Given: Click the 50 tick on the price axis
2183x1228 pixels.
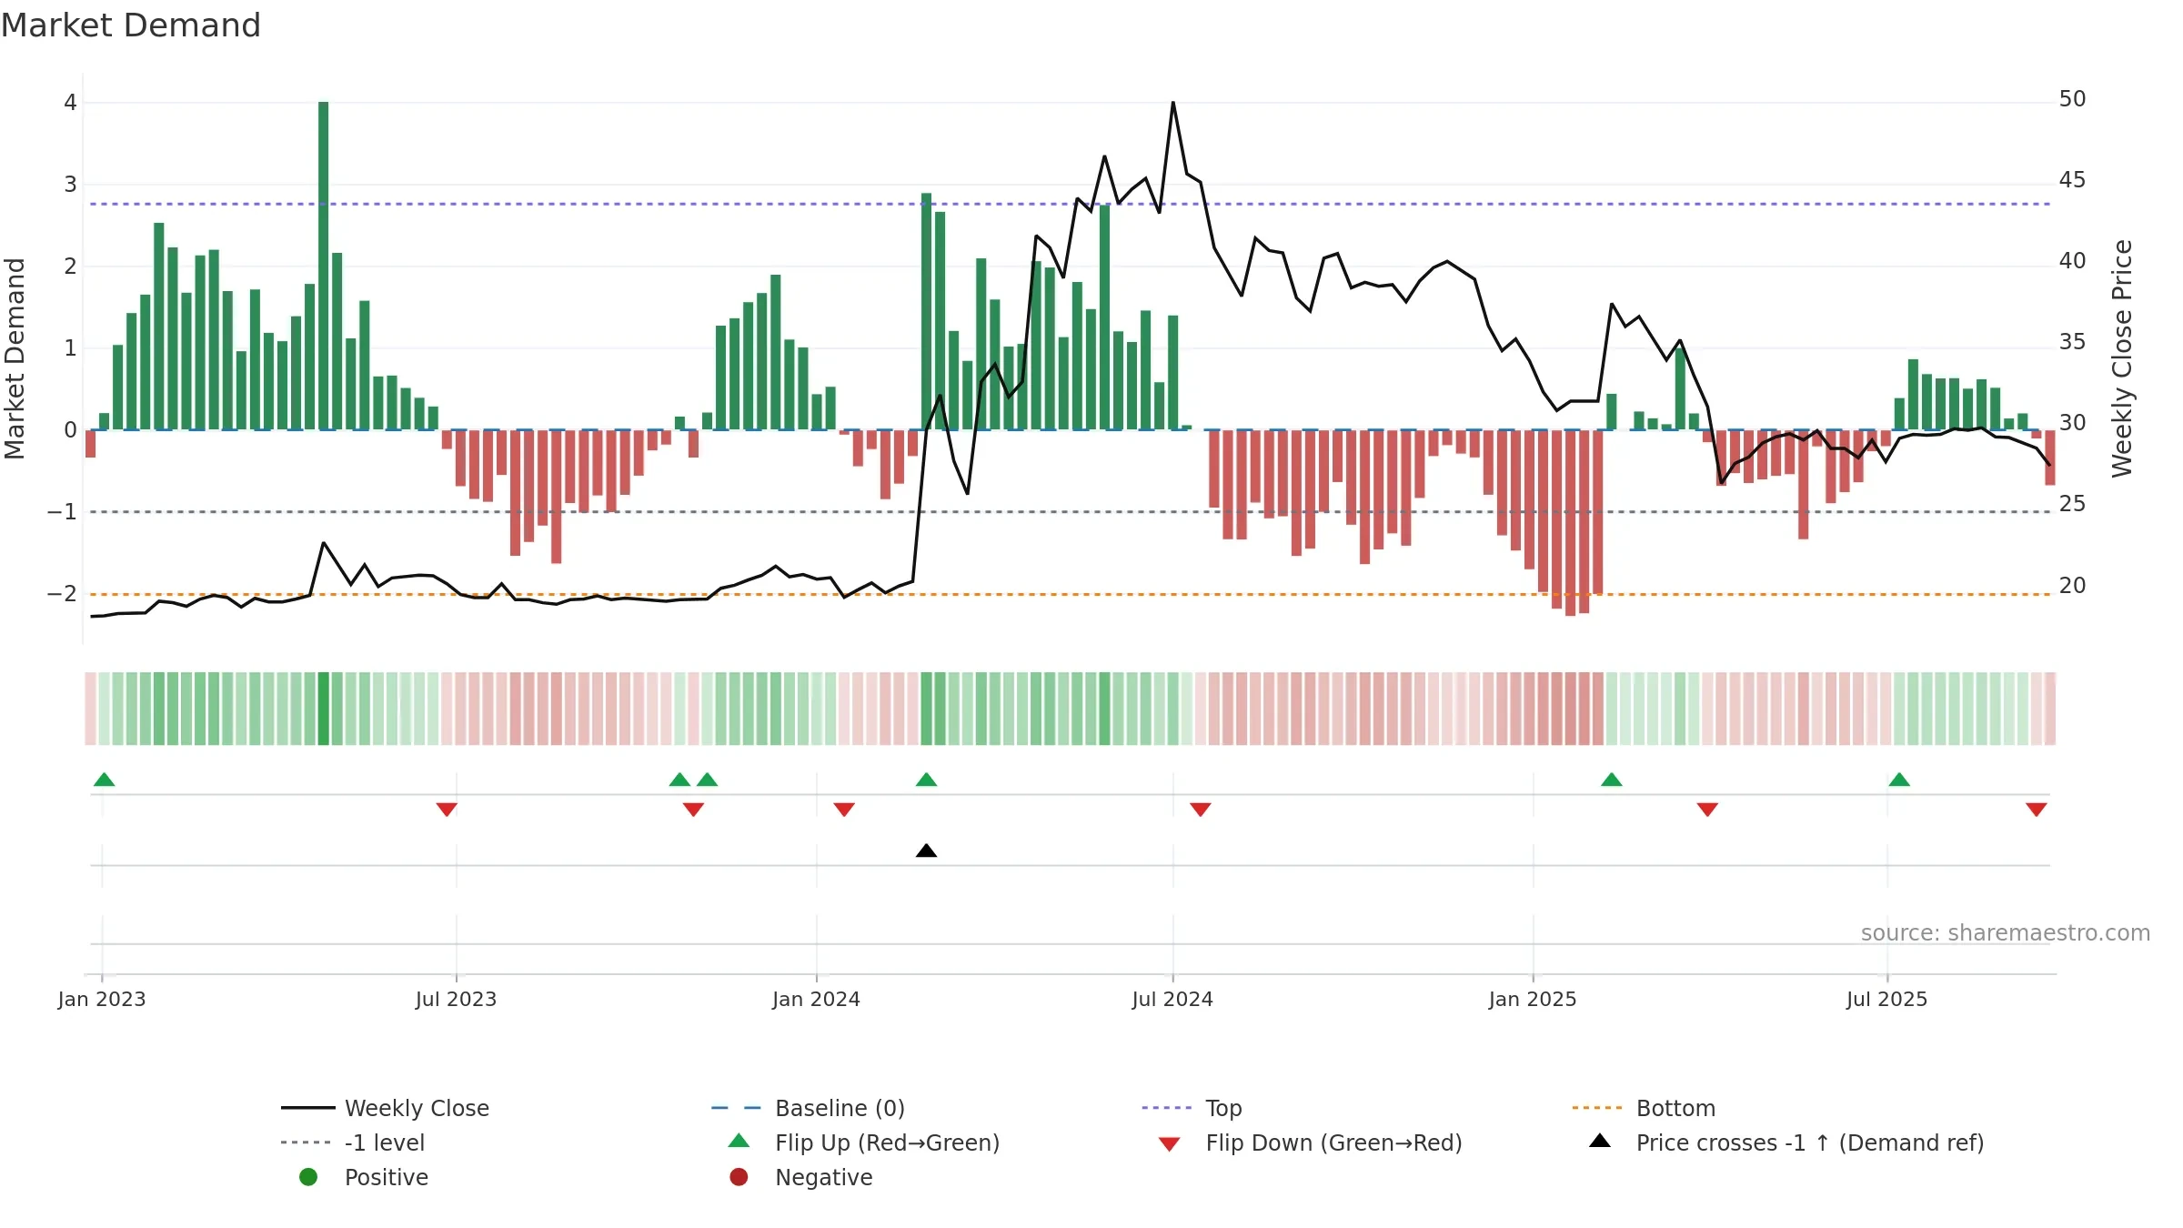Looking at the screenshot, I should [2072, 98].
